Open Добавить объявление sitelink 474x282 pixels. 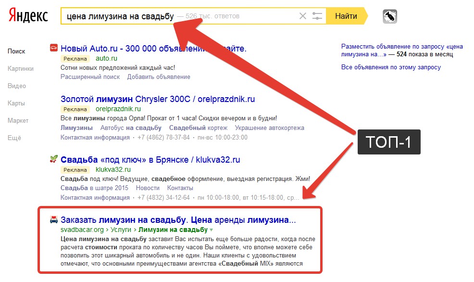point(159,77)
